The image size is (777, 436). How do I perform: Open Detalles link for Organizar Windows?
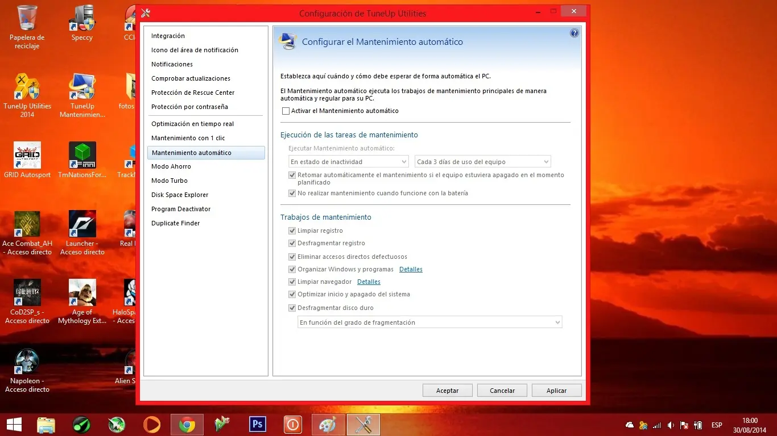point(411,270)
